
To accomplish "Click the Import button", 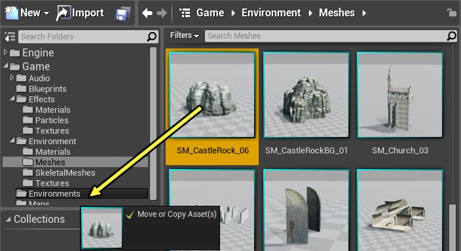I will 80,13.
